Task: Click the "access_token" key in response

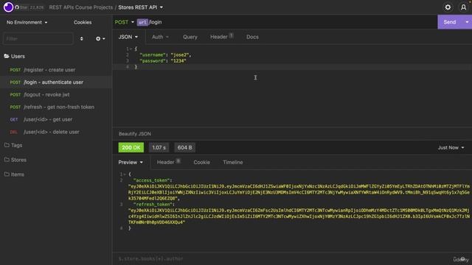Action: (x=153, y=180)
